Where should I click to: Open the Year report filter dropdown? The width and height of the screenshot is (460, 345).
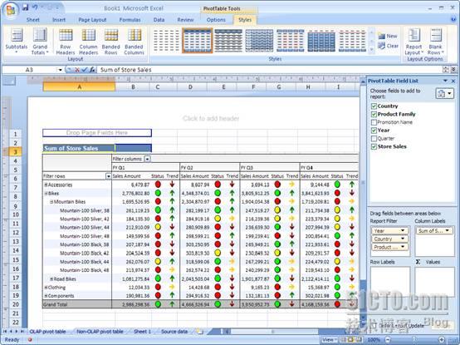tap(403, 230)
